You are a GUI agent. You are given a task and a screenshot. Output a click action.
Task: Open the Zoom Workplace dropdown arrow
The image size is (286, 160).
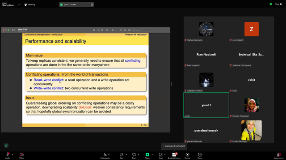pos(19,4)
